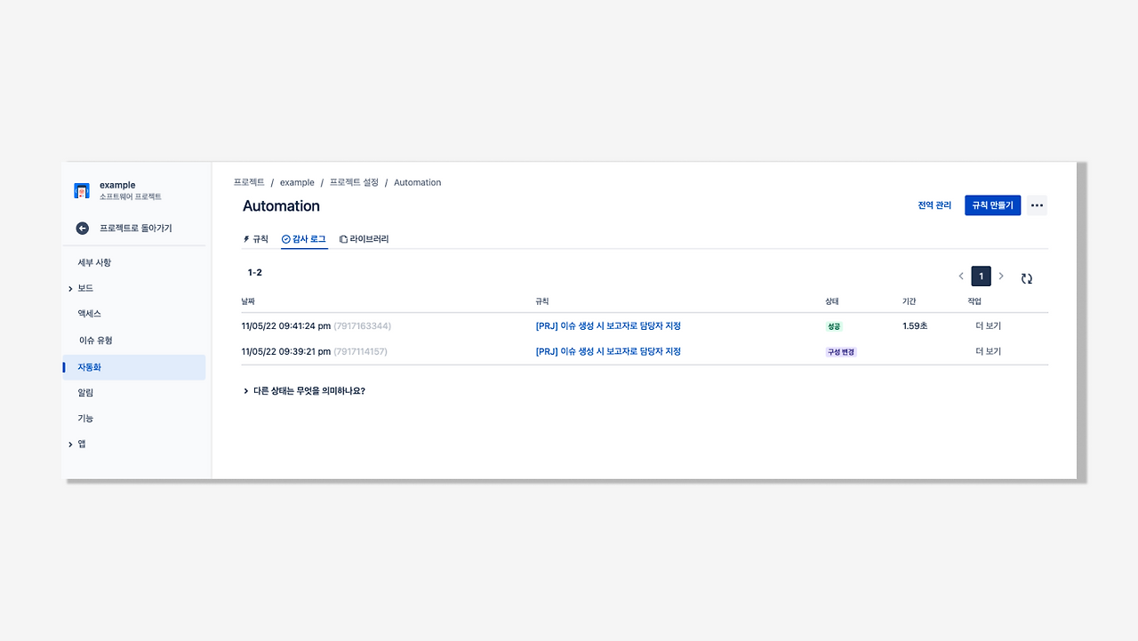Select the 감사 로그 tab
This screenshot has width=1138, height=641.
tap(304, 239)
